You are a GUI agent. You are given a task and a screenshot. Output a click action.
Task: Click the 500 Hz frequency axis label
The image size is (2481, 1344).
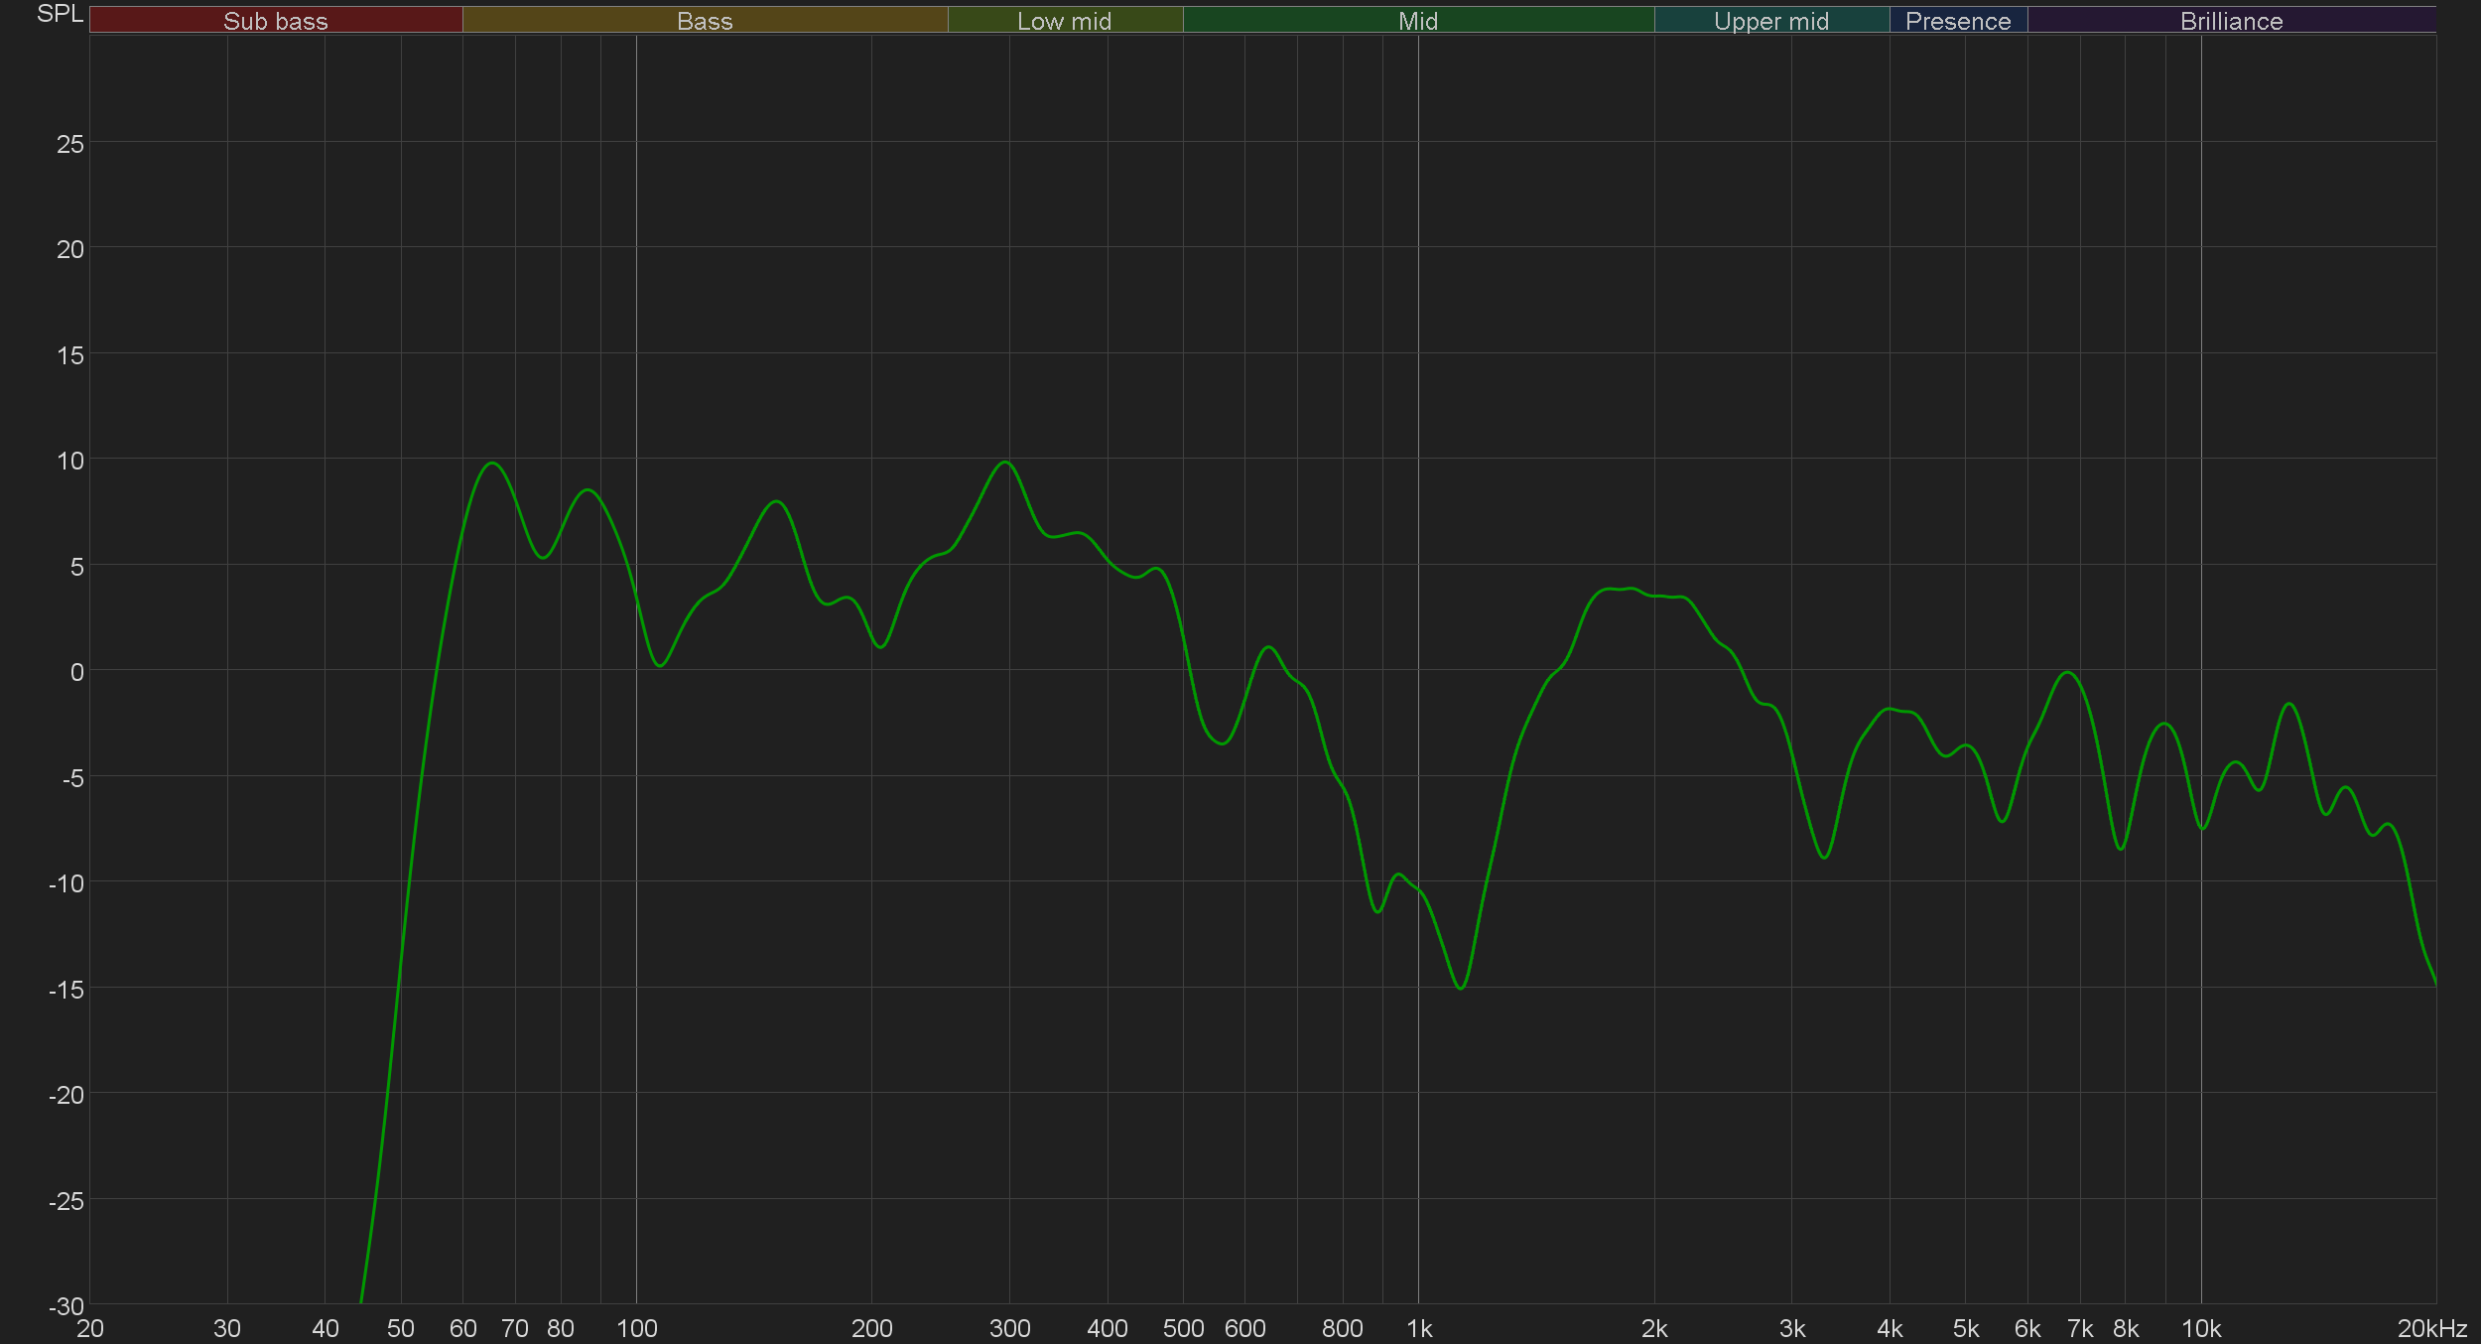tap(1183, 1328)
